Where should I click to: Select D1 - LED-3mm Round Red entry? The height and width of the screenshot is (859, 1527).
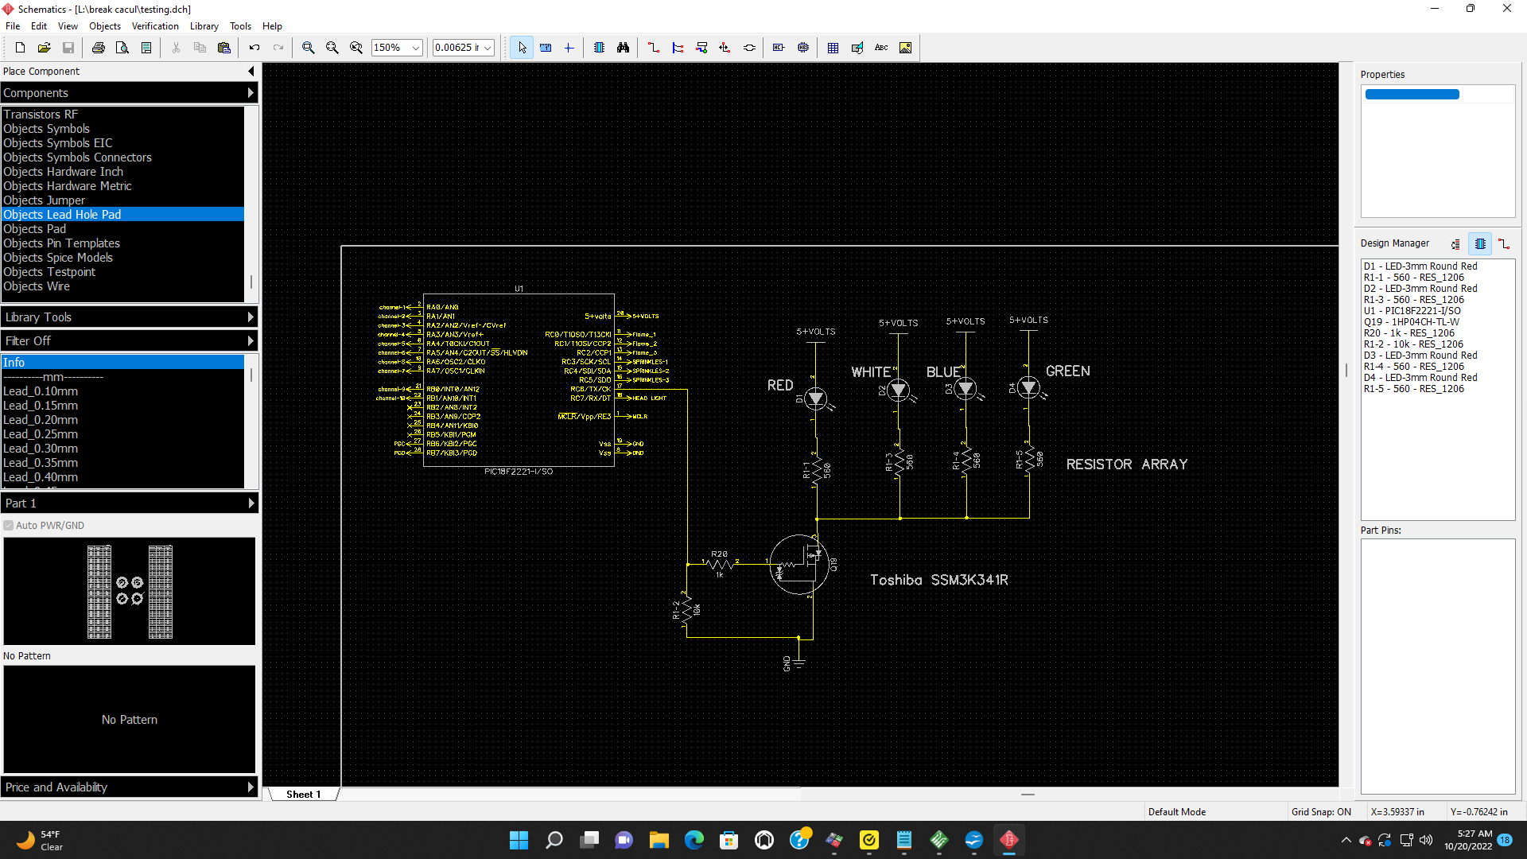click(1420, 266)
